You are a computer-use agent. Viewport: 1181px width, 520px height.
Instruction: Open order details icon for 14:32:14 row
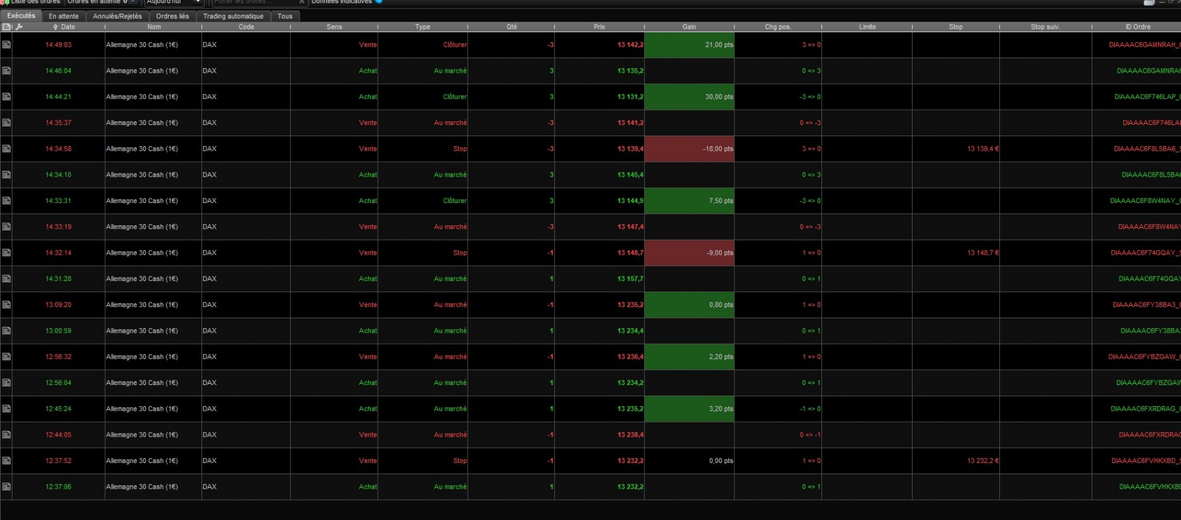pyautogui.click(x=7, y=253)
